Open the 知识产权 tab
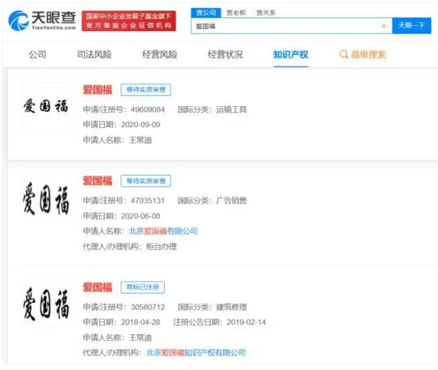 (x=291, y=54)
